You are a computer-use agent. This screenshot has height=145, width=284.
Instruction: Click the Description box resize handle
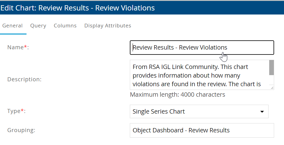point(272,88)
